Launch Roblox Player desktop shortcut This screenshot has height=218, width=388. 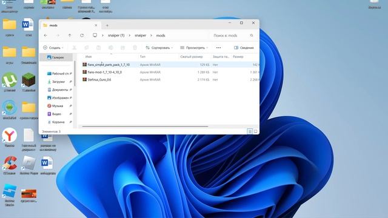point(28,165)
